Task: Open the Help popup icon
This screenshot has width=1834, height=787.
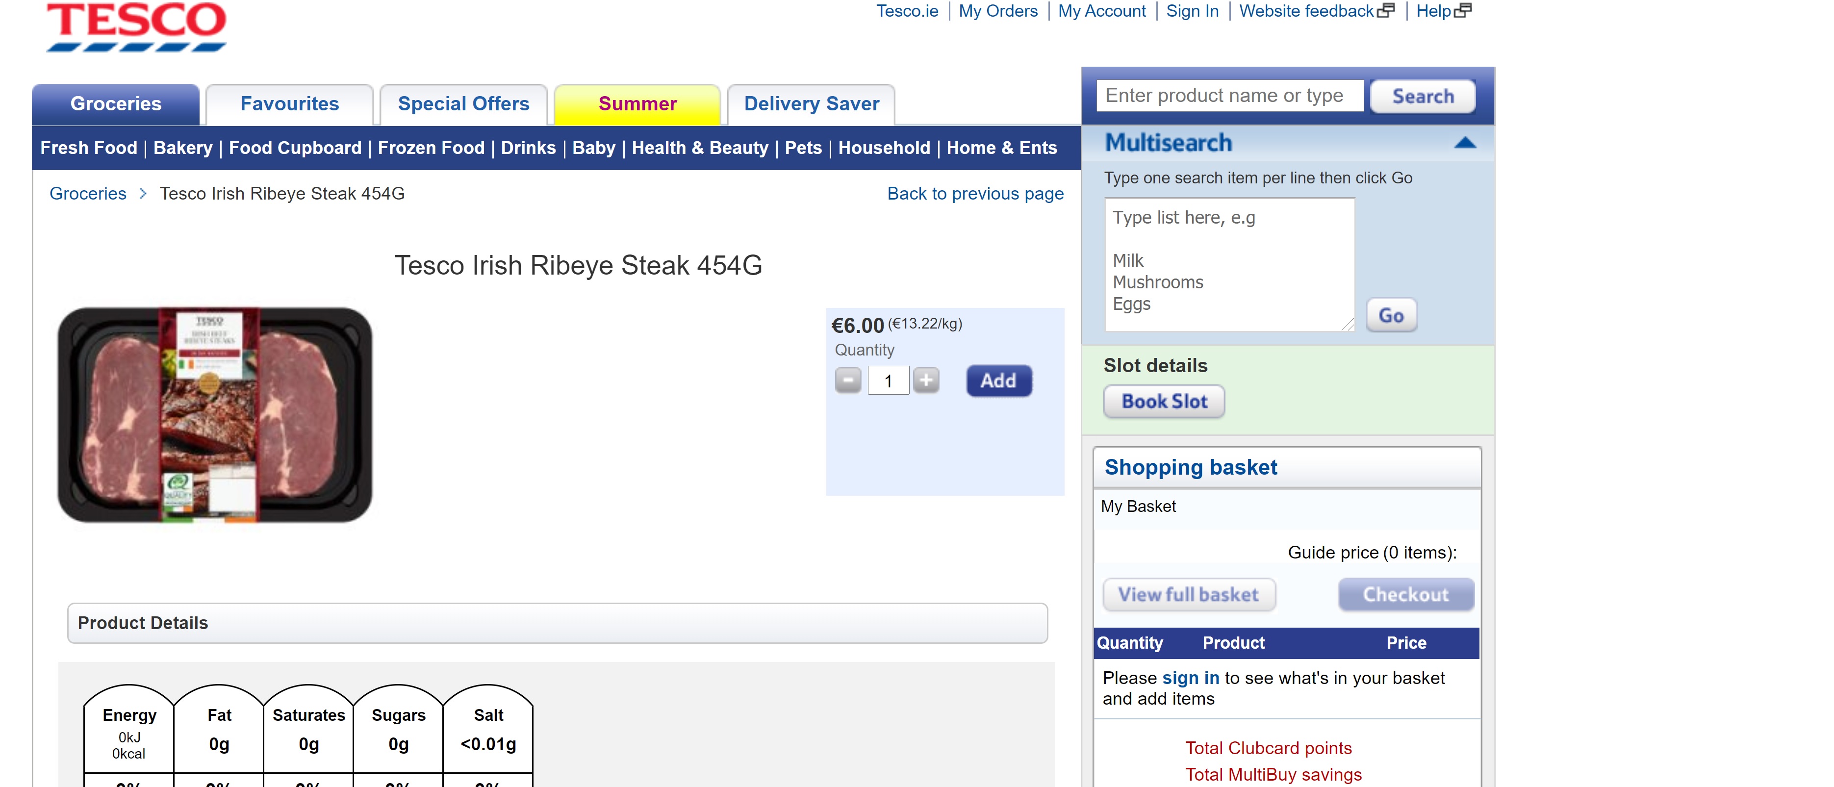Action: 1462,11
